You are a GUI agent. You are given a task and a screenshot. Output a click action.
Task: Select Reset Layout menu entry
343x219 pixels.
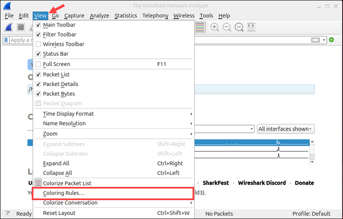114,213
